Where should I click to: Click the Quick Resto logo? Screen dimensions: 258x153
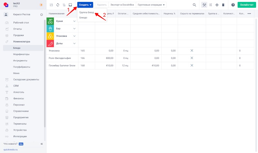(x=6, y=5)
